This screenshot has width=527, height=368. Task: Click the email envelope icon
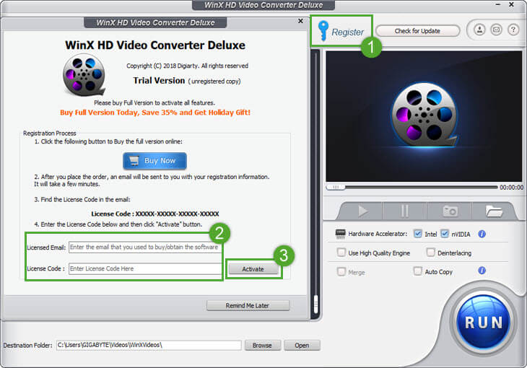[496, 30]
